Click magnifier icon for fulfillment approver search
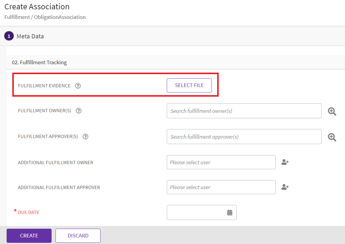Viewport: 345px width, 244px height. [x=332, y=137]
